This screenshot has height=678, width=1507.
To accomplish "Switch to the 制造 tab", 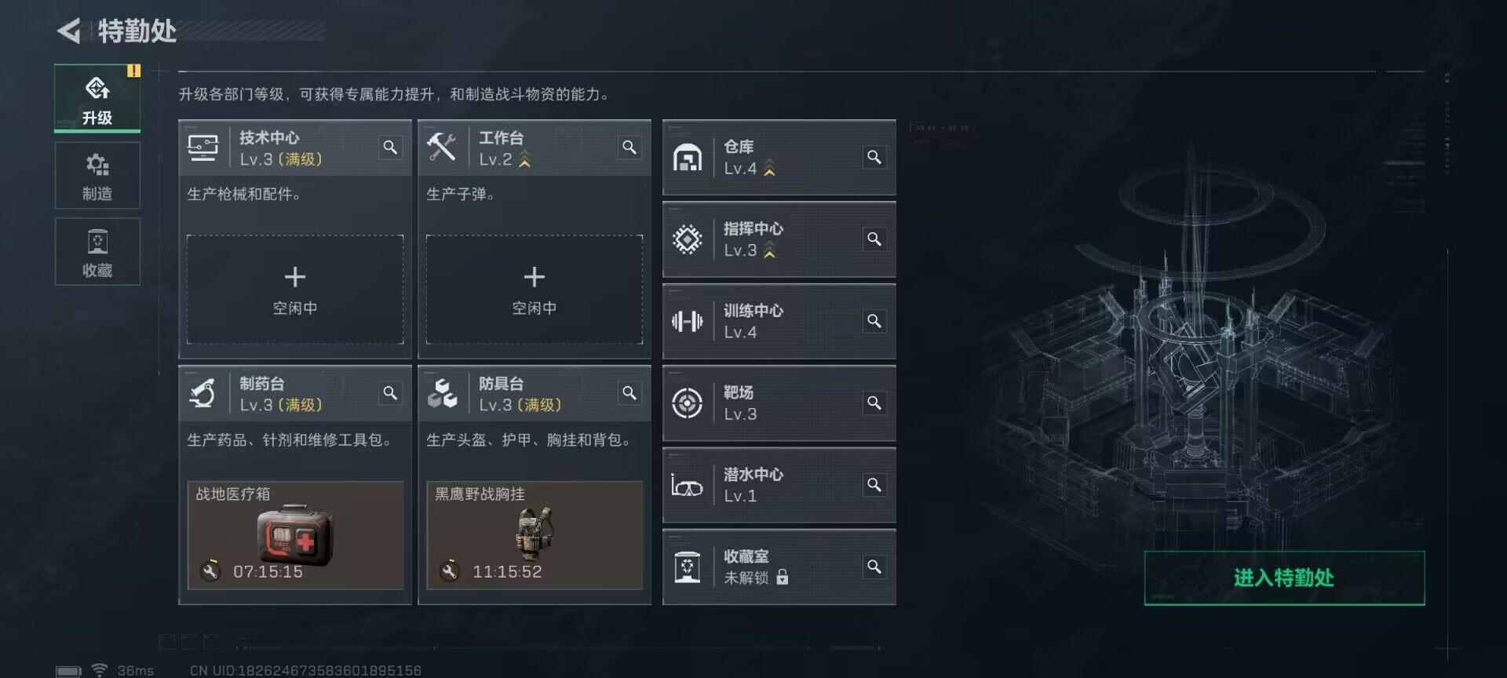I will (x=97, y=176).
